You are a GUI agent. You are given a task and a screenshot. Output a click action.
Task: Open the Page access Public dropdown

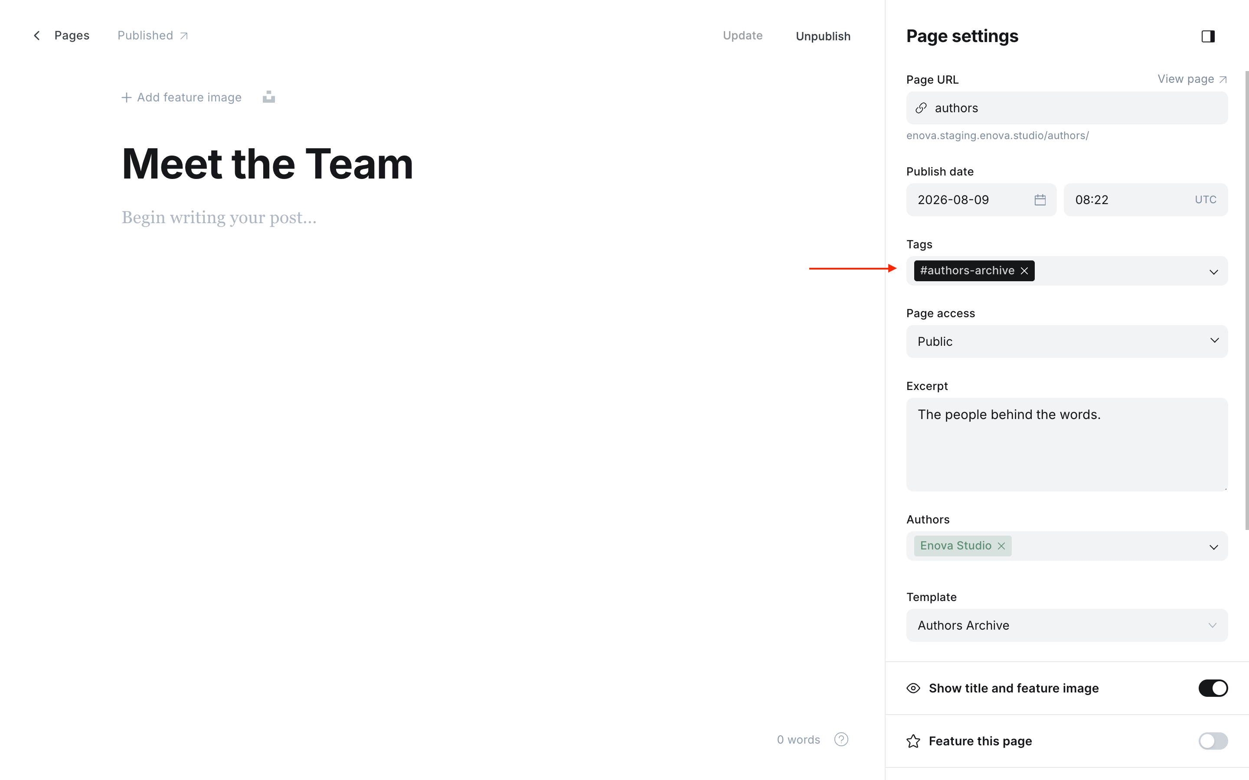tap(1067, 341)
